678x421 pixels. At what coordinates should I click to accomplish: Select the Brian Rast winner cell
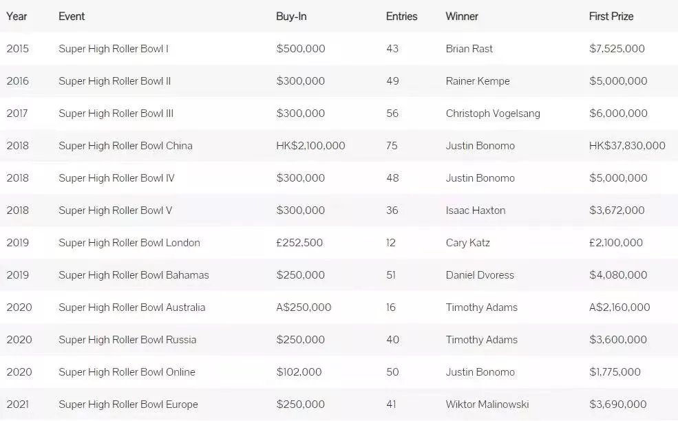[x=469, y=49]
